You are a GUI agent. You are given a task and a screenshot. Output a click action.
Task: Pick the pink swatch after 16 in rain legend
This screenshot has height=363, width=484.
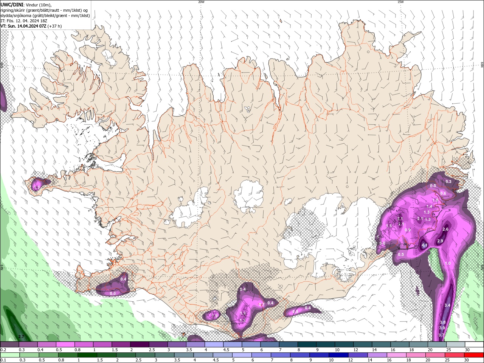click(397, 355)
